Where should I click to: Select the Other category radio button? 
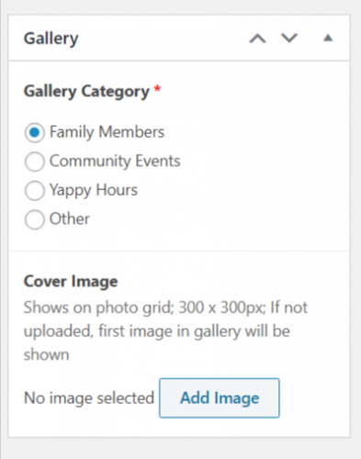(x=35, y=219)
